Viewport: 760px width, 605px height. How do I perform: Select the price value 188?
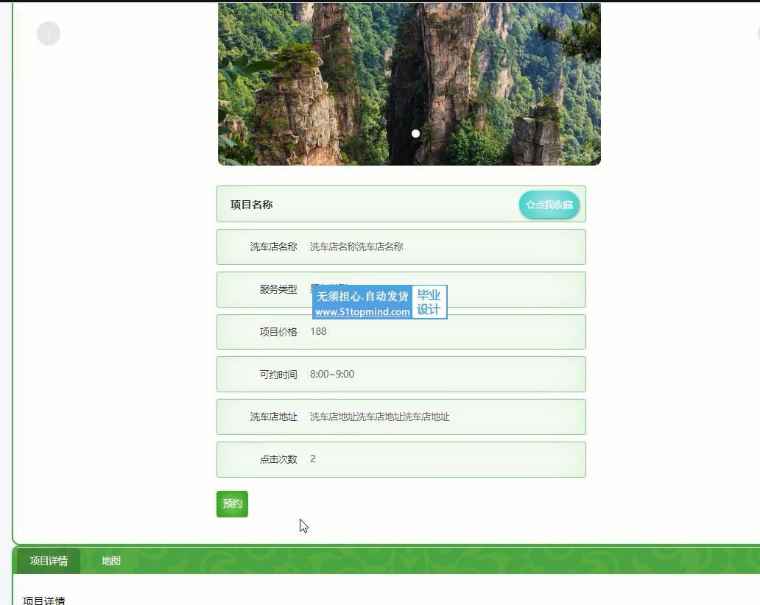pos(318,332)
